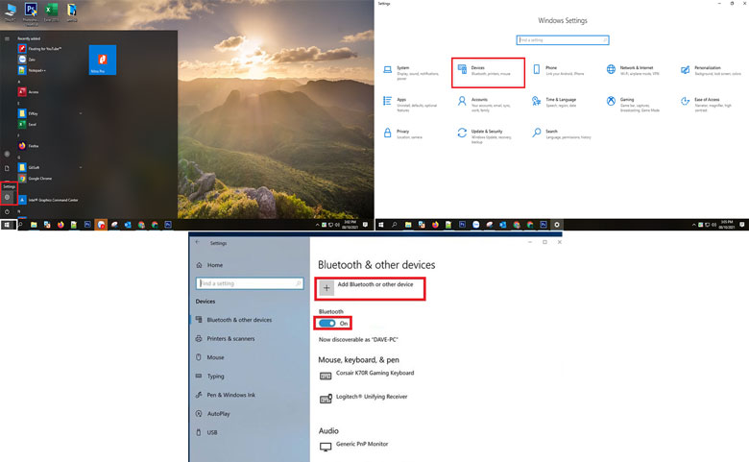This screenshot has height=462, width=749.
Task: Expand the Start menu hamburger navigation
Action: [8, 39]
